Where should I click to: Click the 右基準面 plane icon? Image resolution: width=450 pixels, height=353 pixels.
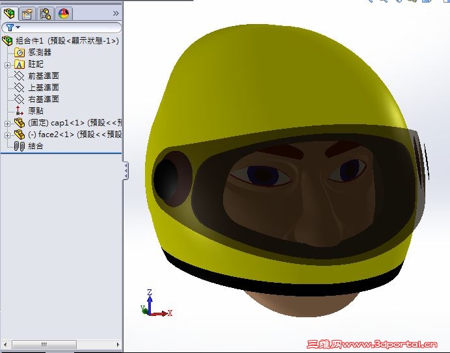pyautogui.click(x=20, y=99)
